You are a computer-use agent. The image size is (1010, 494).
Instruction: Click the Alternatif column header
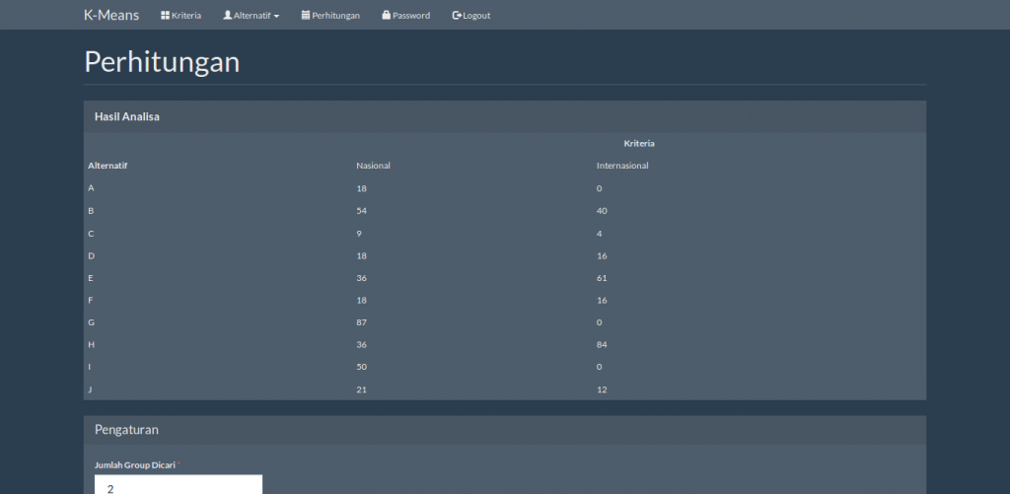click(x=108, y=166)
